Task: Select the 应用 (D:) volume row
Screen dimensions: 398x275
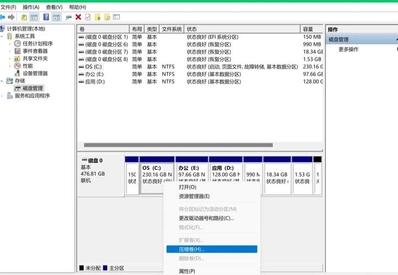Action: pyautogui.click(x=200, y=82)
